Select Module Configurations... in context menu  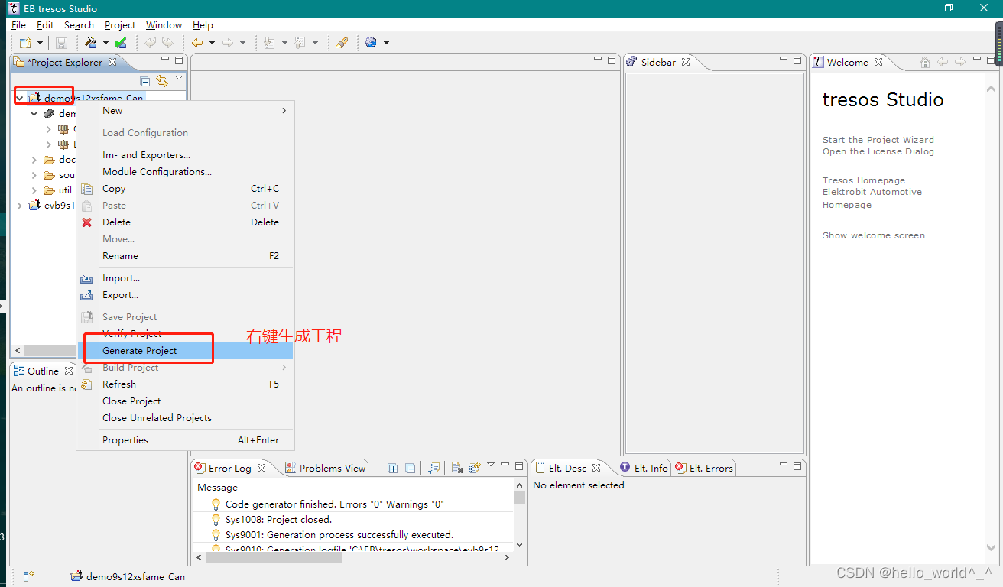tap(186, 172)
